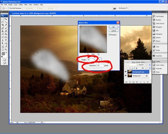The image size is (168, 134).
Task: Select the Type tool
Action: point(6,40)
